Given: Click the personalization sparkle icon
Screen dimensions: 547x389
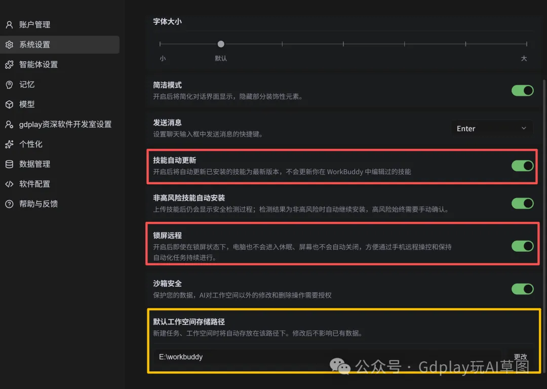Looking at the screenshot, I should point(10,144).
